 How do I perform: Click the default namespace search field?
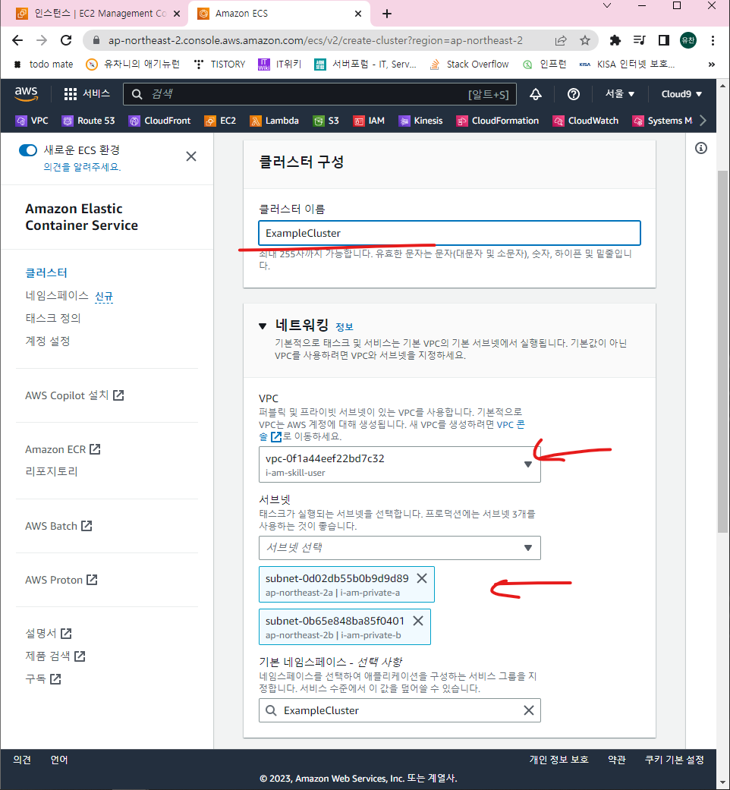point(399,710)
